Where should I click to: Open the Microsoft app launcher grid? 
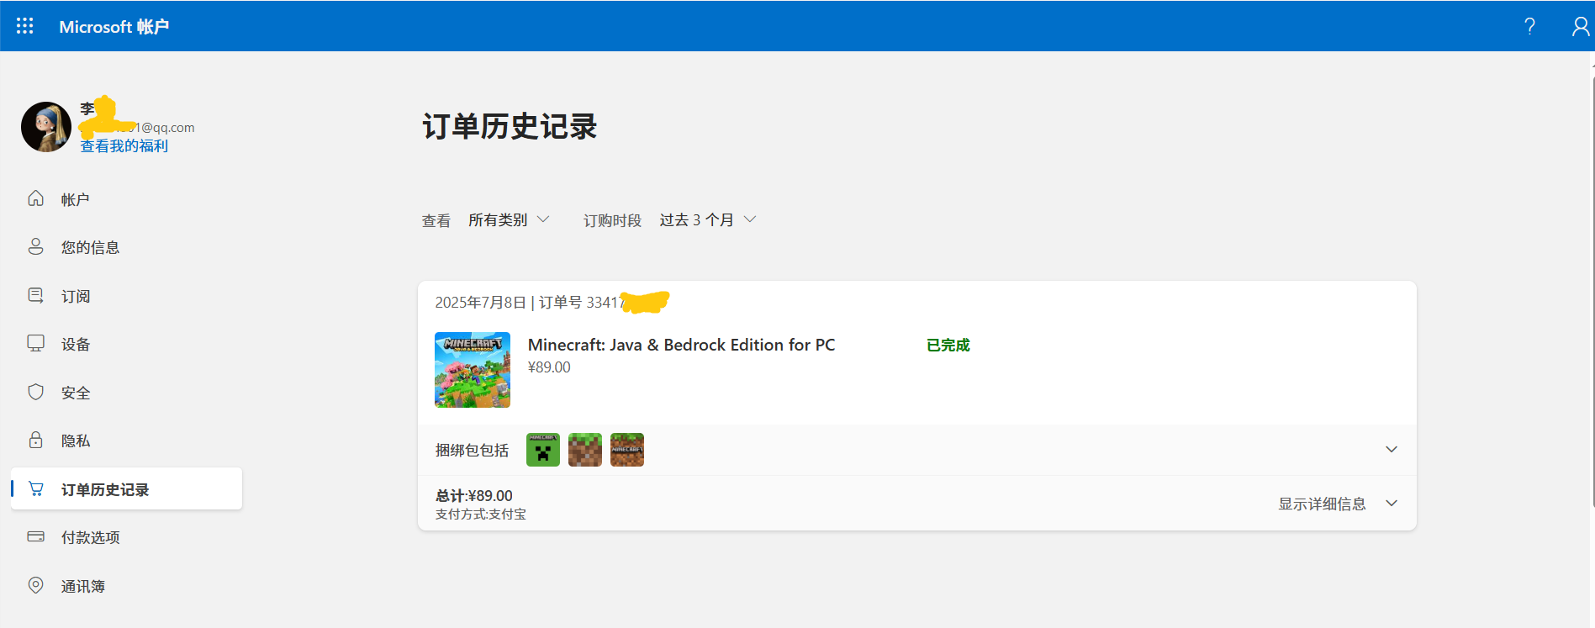pyautogui.click(x=25, y=26)
